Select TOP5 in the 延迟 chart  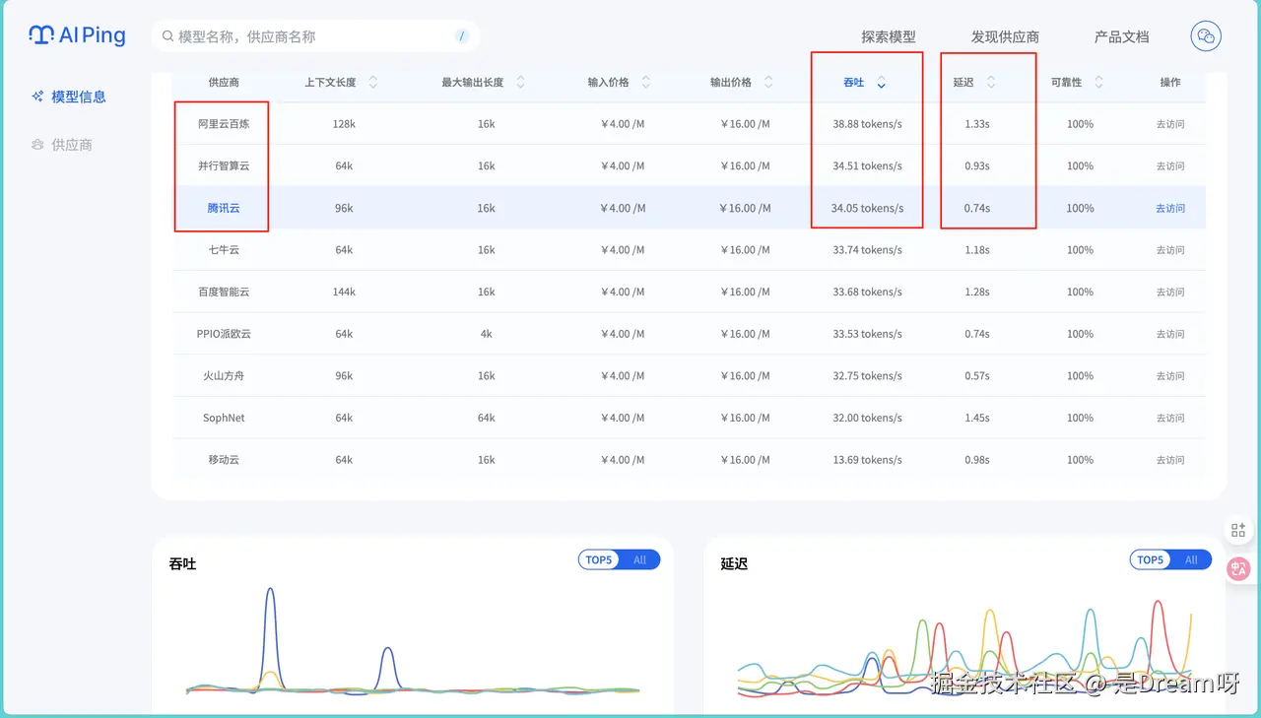point(1151,559)
